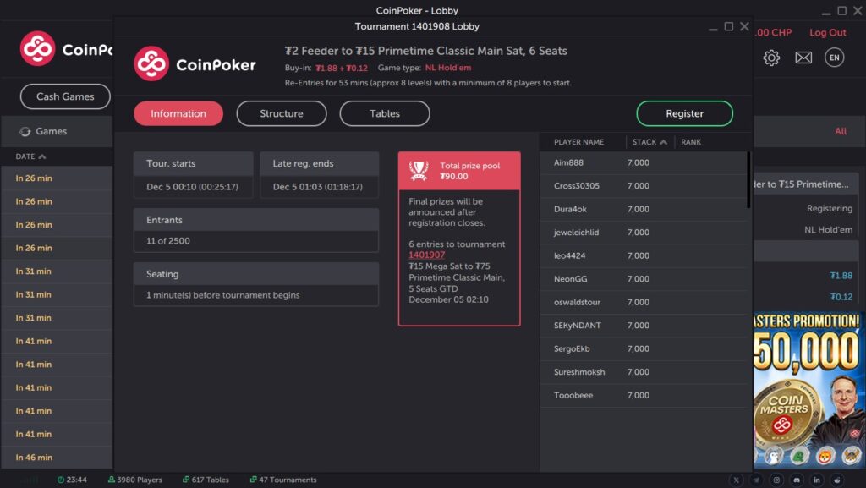Open settings gear in main lobby

(771, 58)
